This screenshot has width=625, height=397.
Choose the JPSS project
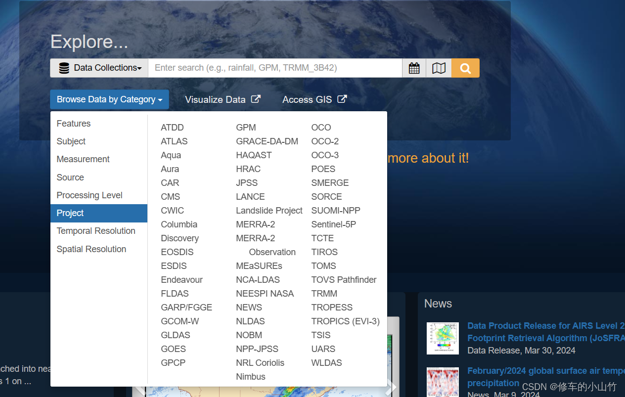(x=247, y=183)
